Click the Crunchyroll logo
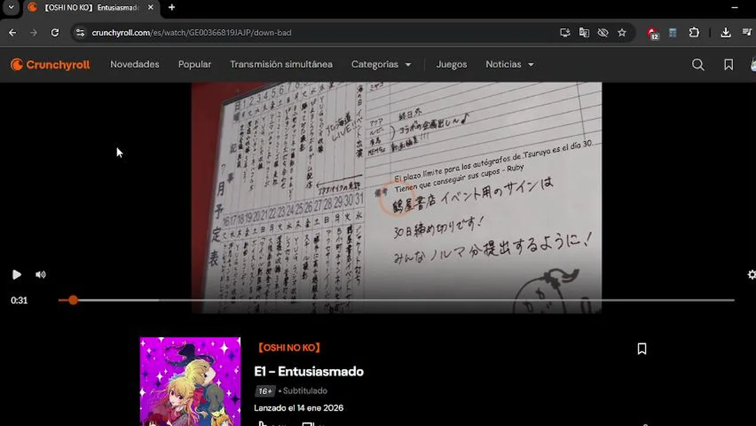Screen dimensions: 756x426 (x=50, y=64)
